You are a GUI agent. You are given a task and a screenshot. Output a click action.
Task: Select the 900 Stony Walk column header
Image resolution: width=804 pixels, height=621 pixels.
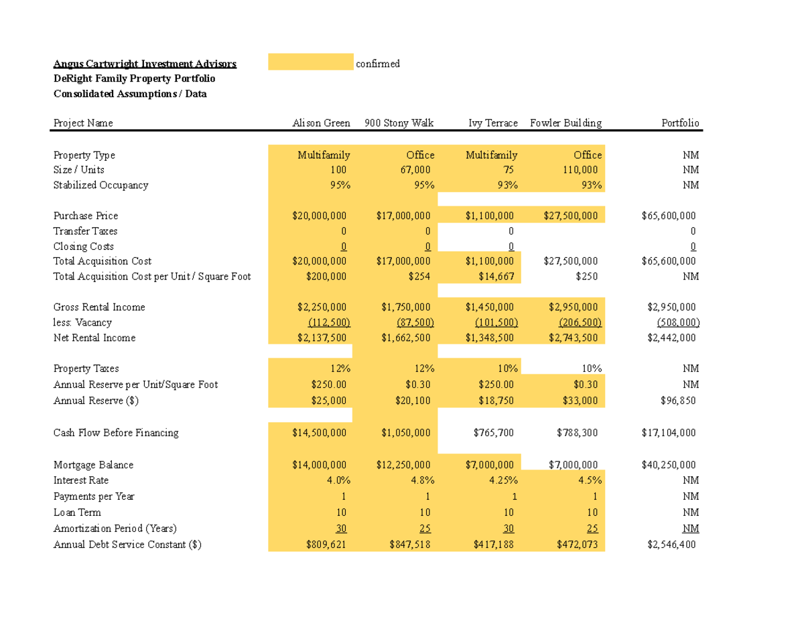399,123
